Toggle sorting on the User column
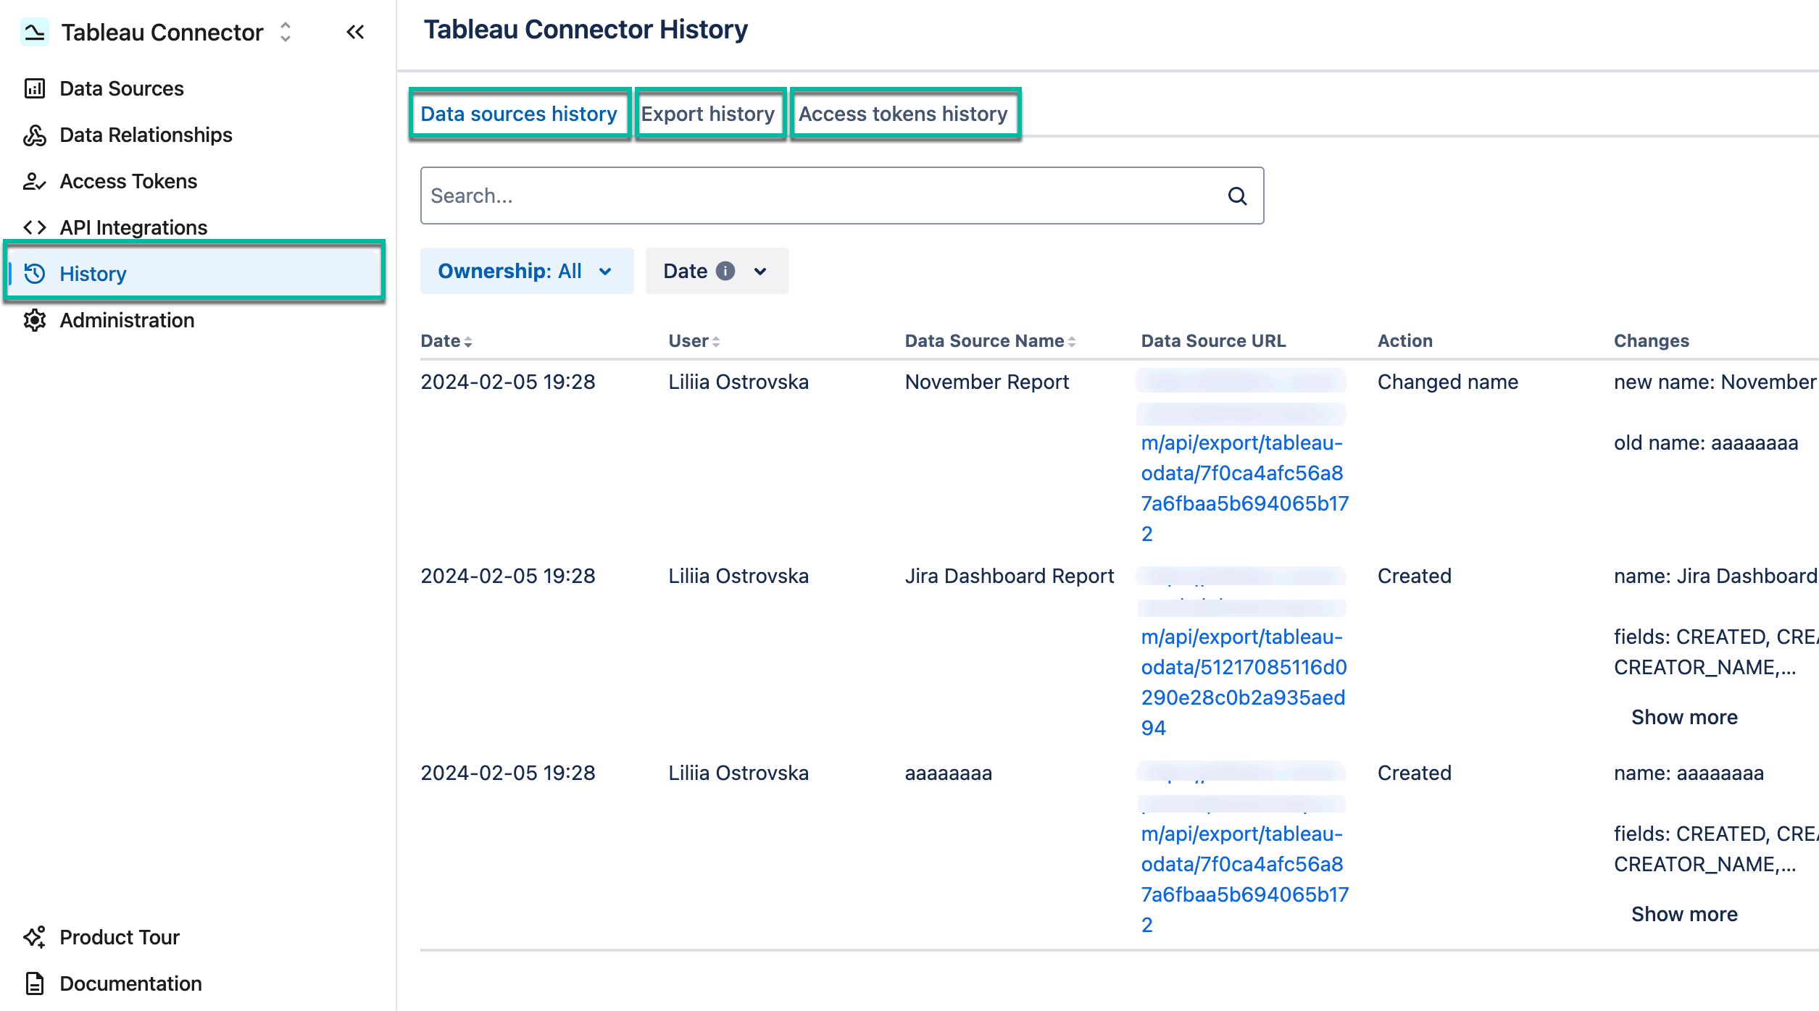The image size is (1819, 1011). 716,340
